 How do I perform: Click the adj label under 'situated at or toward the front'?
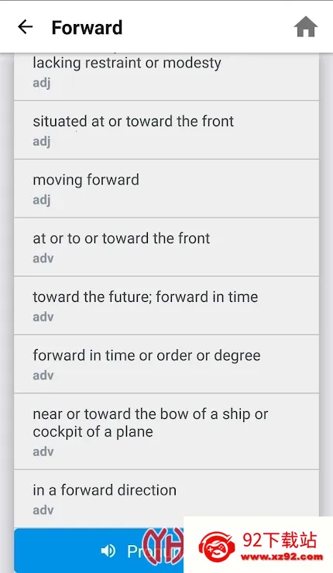pyautogui.click(x=42, y=142)
